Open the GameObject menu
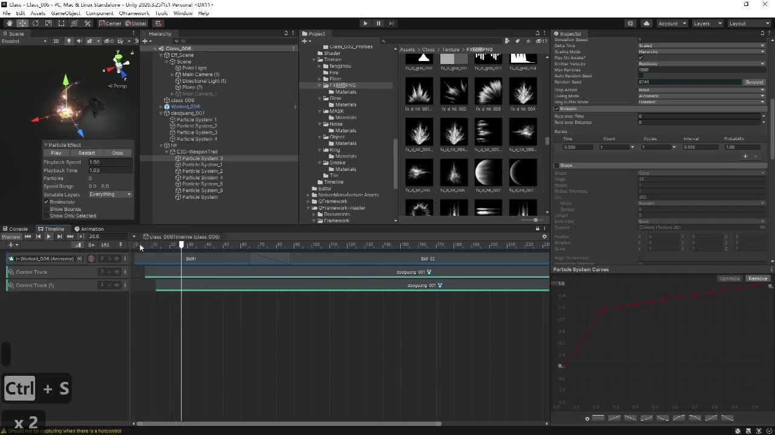The width and height of the screenshot is (775, 435). tap(65, 13)
